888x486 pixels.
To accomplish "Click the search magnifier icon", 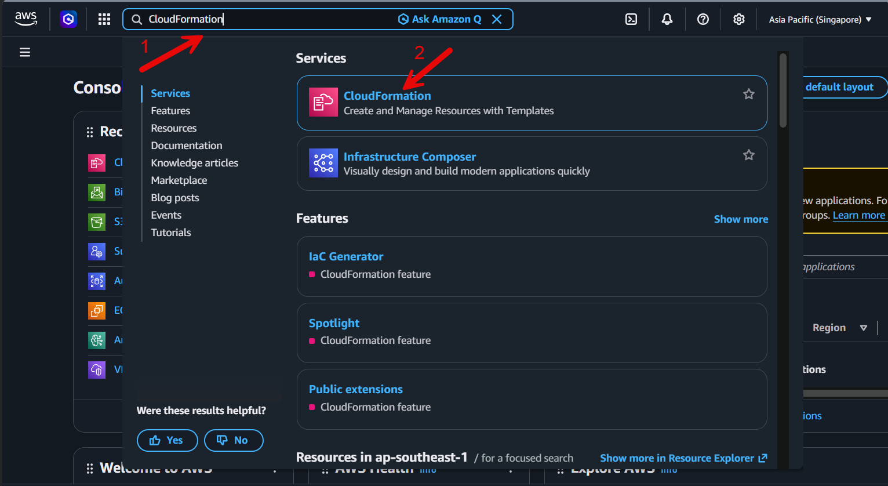I will click(137, 20).
